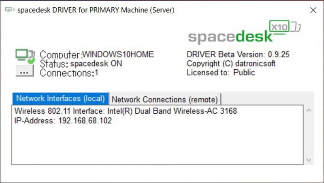
Task: Click the green monitor status icon
Action: tap(23, 56)
